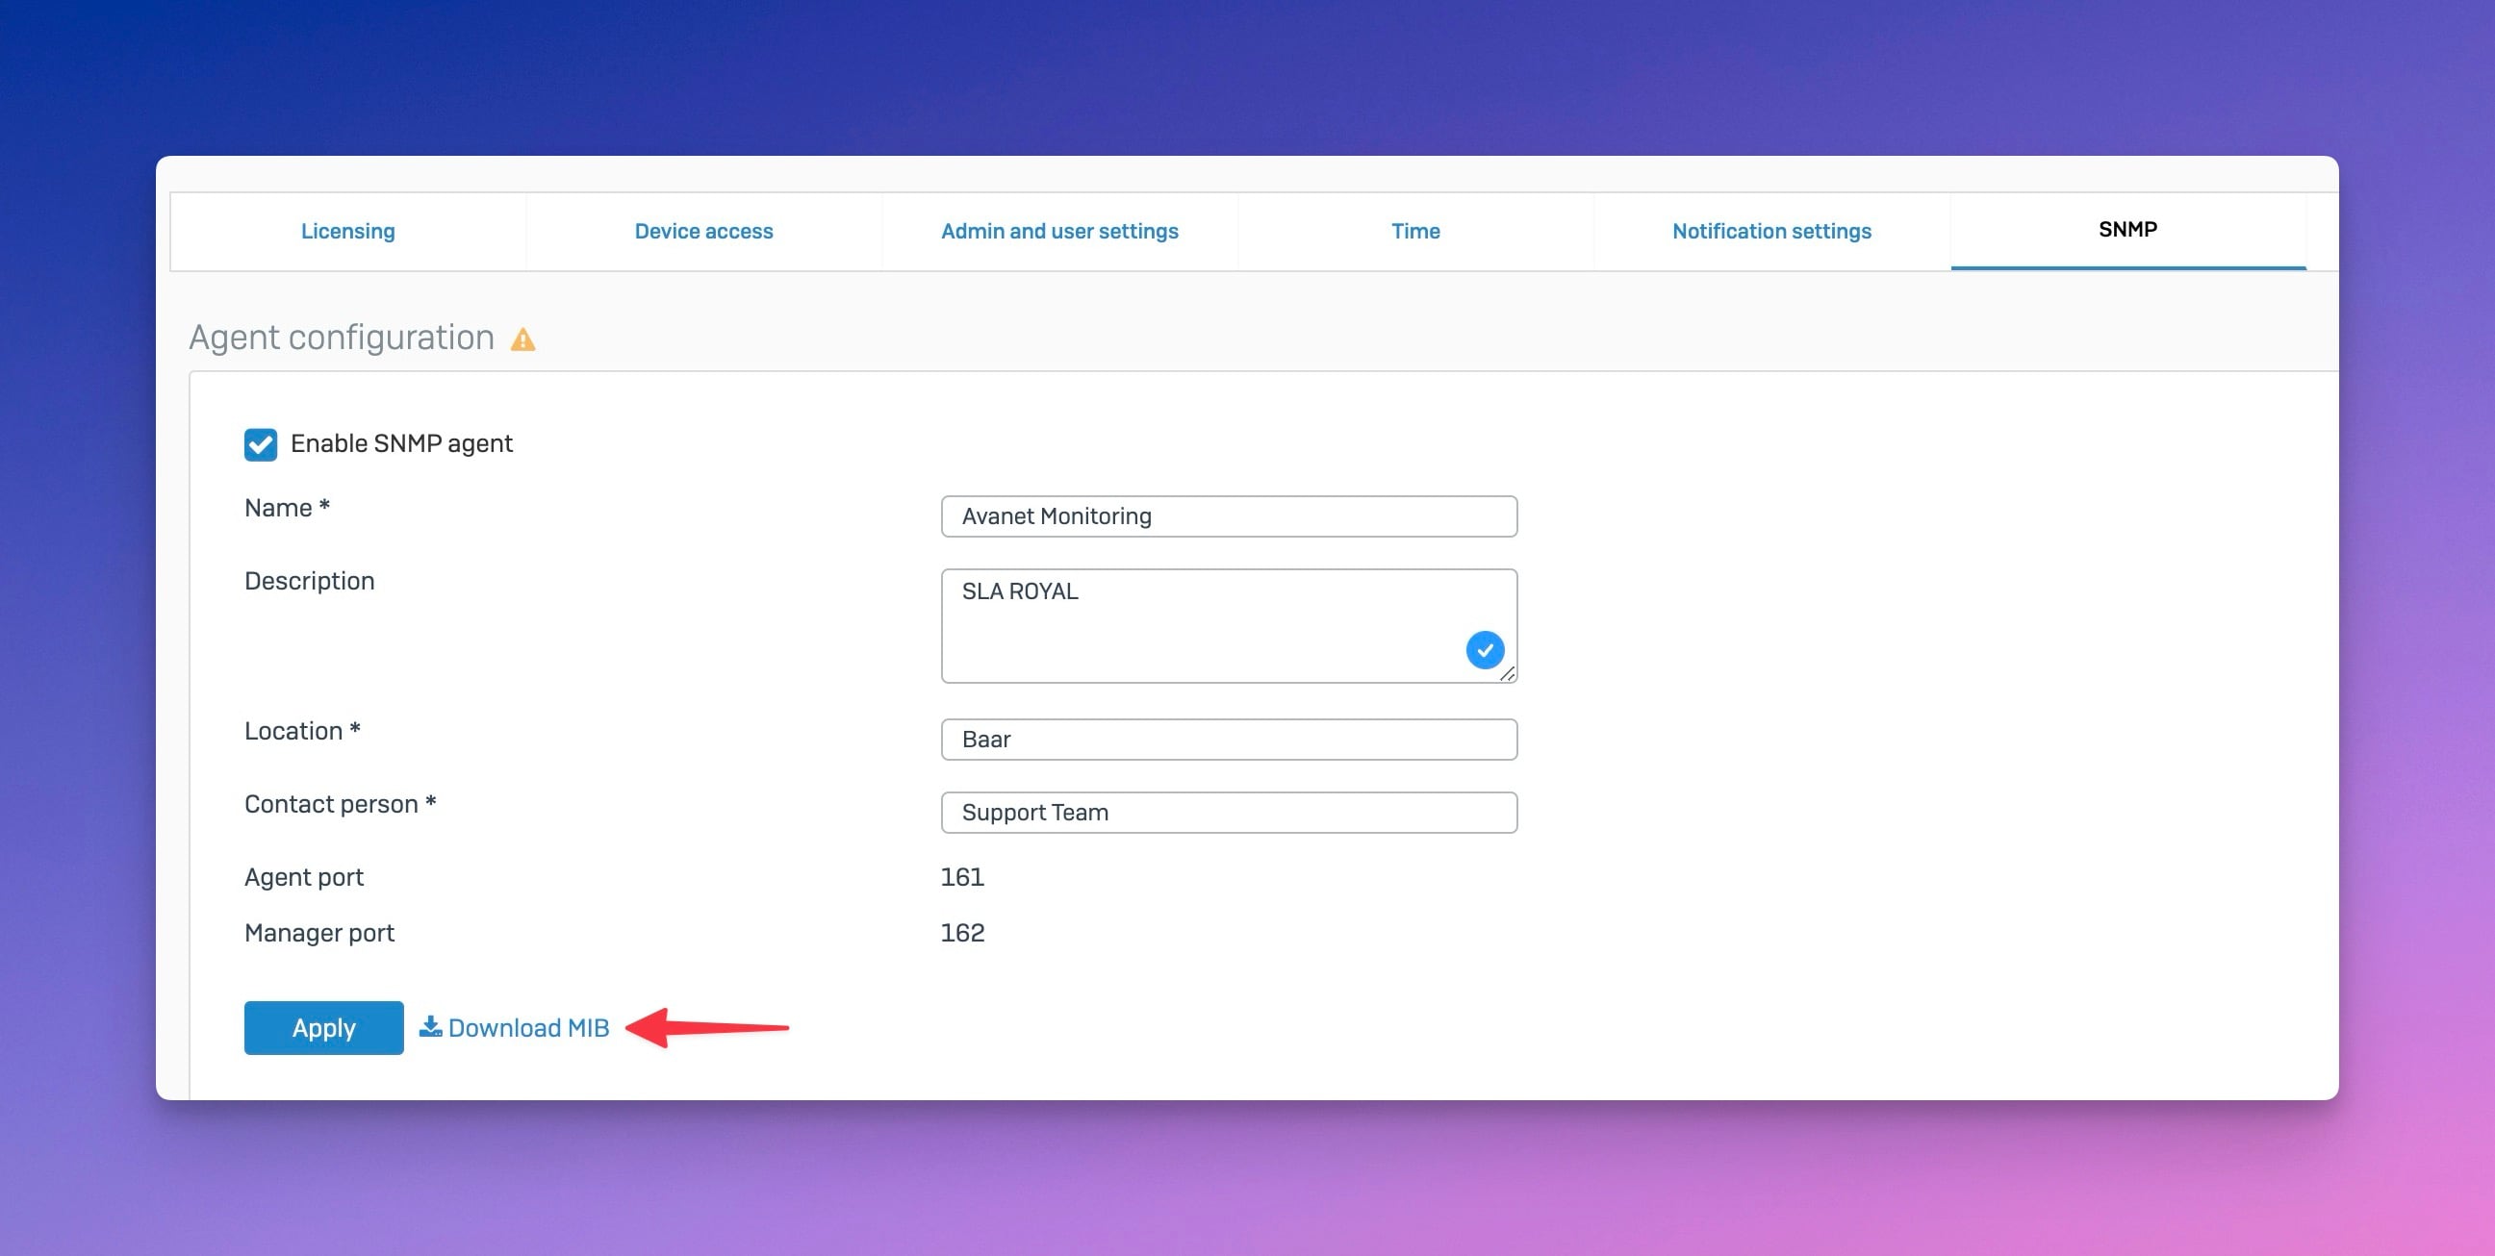The width and height of the screenshot is (2495, 1256).
Task: Click the Description textarea resize handle
Action: click(1507, 674)
